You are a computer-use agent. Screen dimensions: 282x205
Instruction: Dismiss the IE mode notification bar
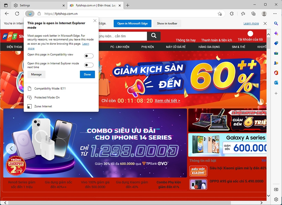click(265, 24)
